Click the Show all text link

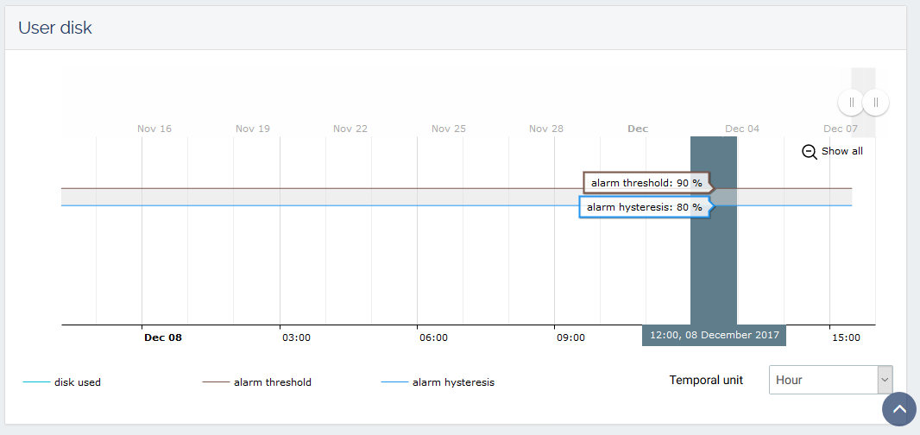tap(841, 151)
